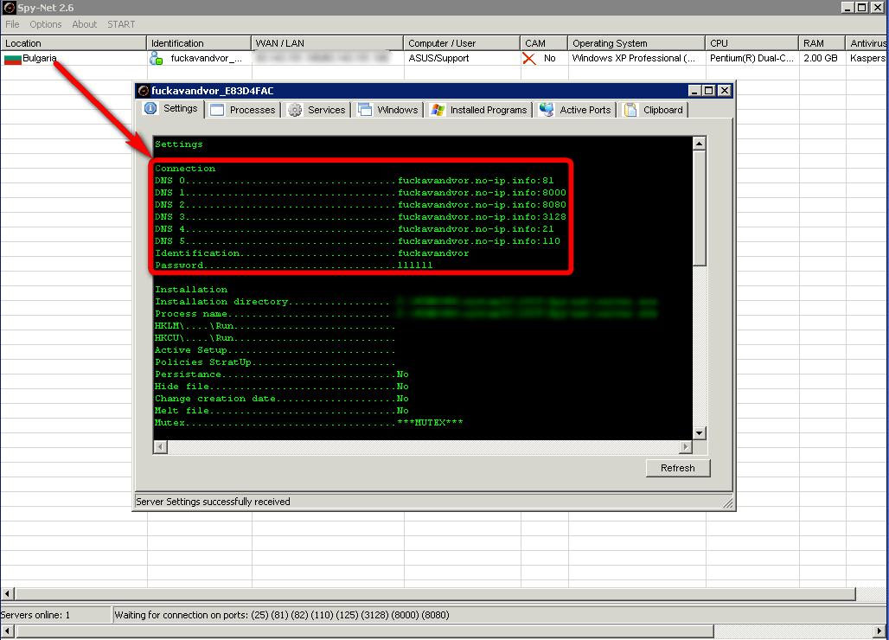The width and height of the screenshot is (889, 640).
Task: Click the Installed Programs Windows-flag icon
Action: [438, 110]
